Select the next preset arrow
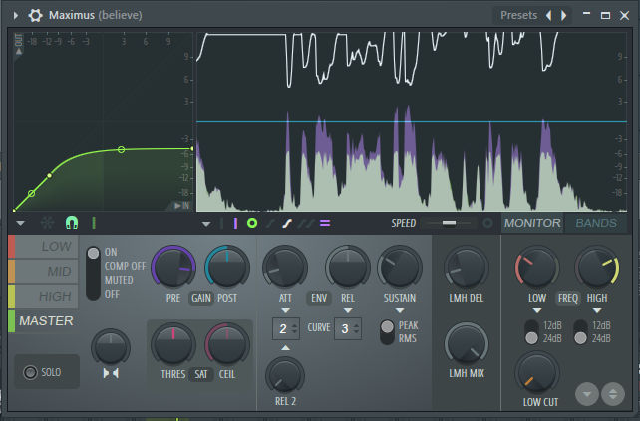Viewport: 640px width, 421px height. [x=564, y=16]
